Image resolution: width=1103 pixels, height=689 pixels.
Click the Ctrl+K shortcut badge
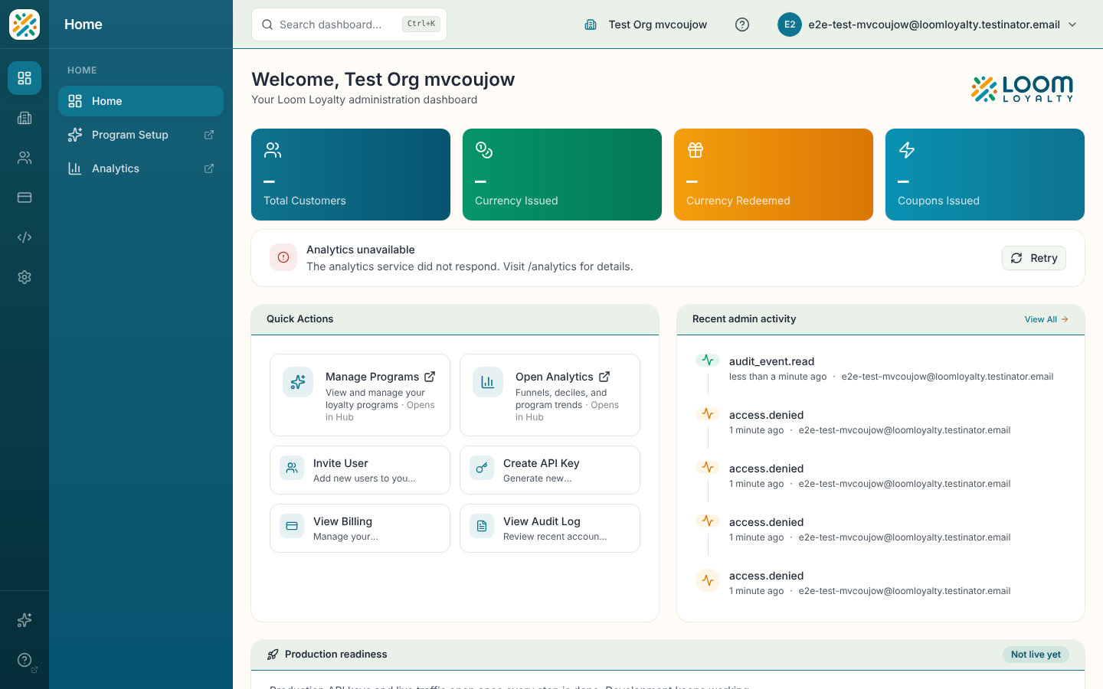tap(421, 24)
